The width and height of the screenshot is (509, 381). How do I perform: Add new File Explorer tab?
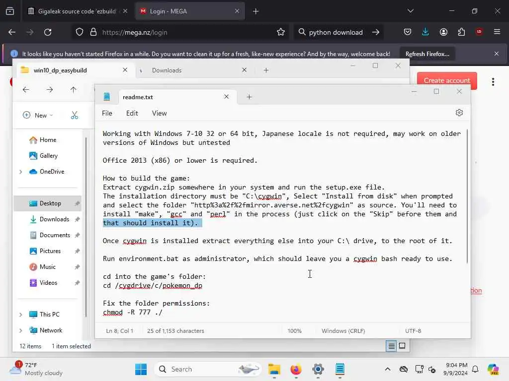tap(266, 70)
